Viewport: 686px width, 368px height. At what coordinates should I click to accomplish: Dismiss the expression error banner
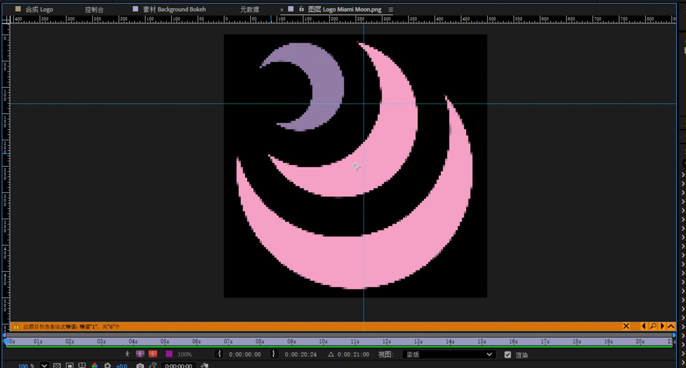pos(626,326)
